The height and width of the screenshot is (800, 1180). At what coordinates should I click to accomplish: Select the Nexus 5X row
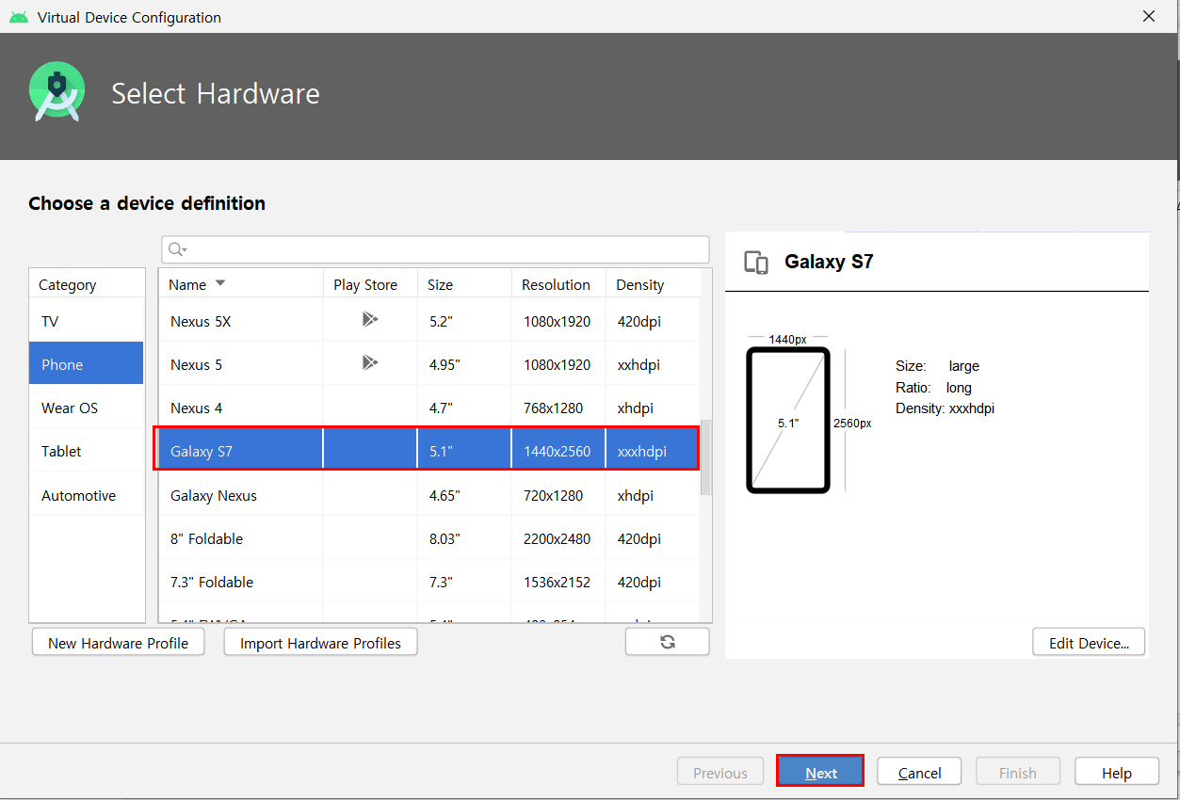(x=429, y=321)
